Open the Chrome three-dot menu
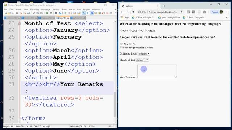 coord(227,12)
